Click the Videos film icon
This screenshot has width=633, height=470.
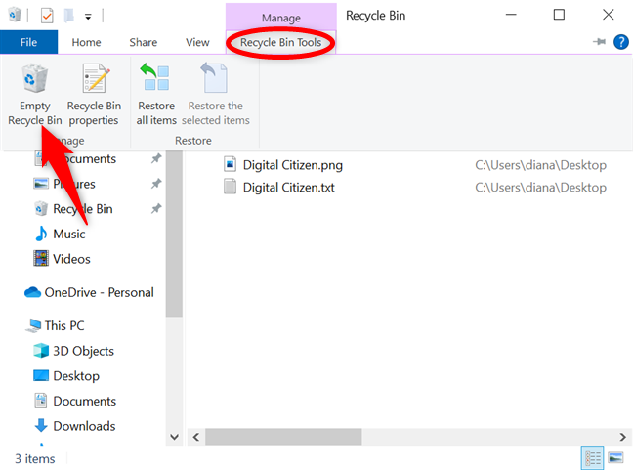coord(41,258)
